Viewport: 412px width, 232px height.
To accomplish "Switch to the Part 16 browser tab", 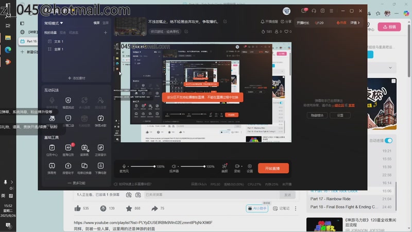I will [x=29, y=41].
